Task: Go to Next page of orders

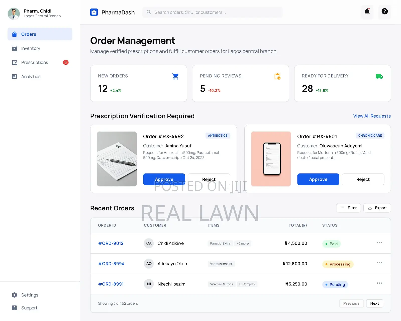Action: point(375,303)
